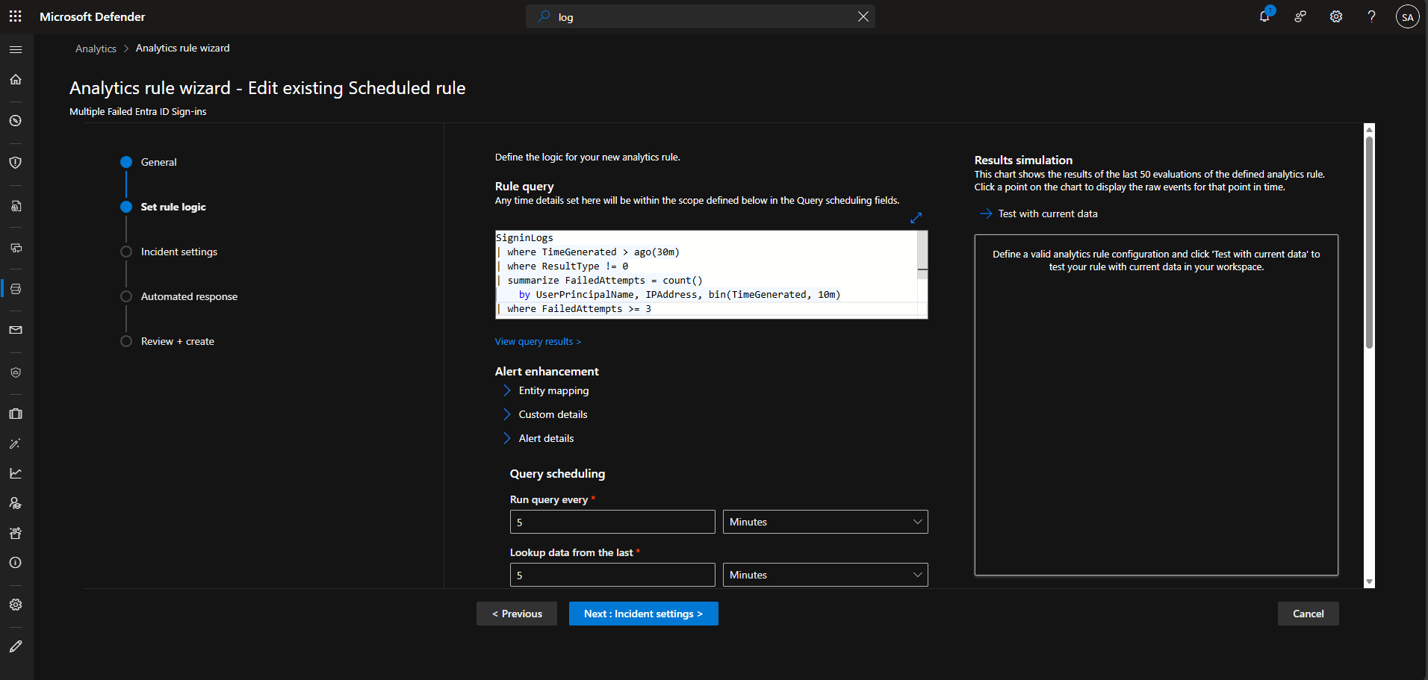Click the Analytics breadcrumb link
Viewport: 1428px width, 680px height.
point(96,49)
